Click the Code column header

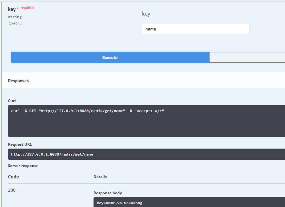(13, 177)
